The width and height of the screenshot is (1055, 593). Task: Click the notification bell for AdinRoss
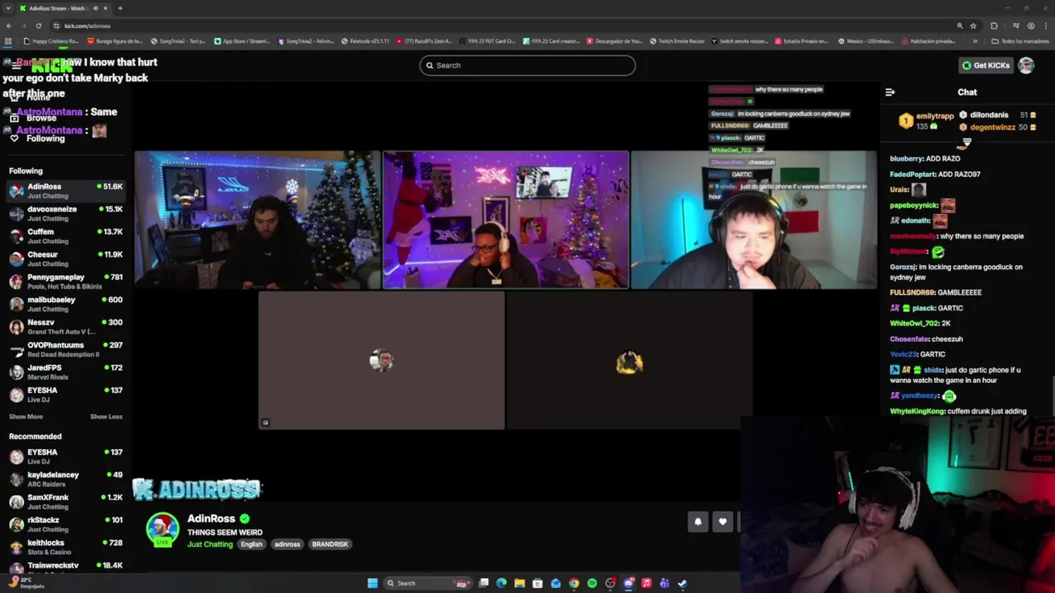(698, 521)
